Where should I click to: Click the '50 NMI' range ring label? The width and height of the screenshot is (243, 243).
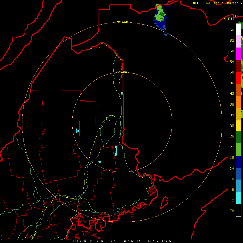coord(122,72)
